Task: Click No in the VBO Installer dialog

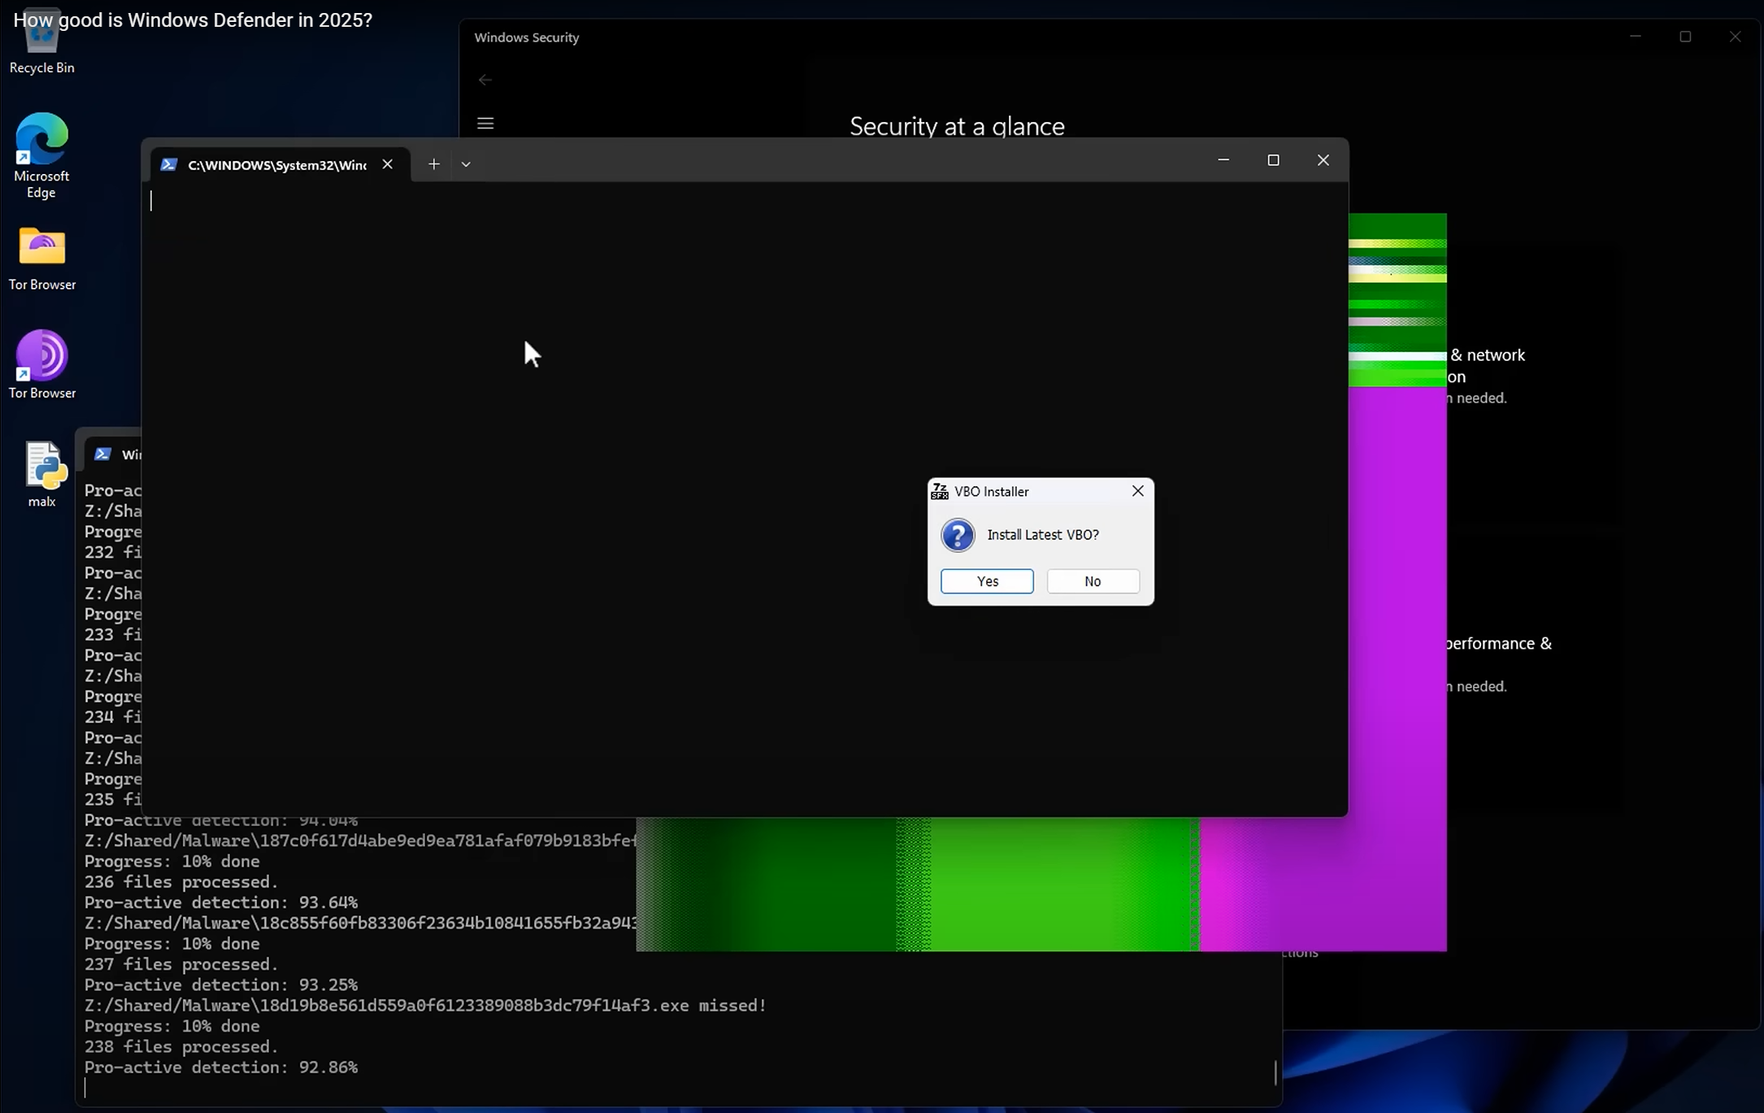Action: tap(1093, 581)
